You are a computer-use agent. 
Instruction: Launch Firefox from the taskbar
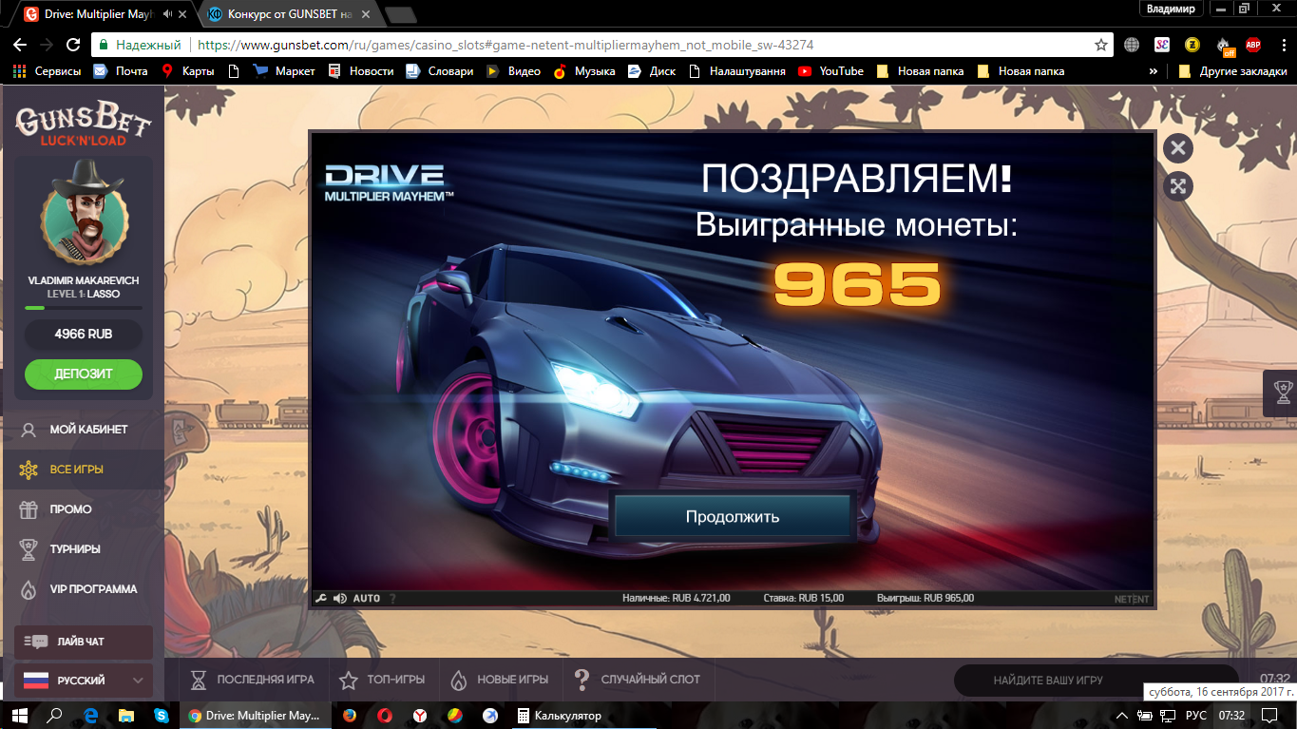(350, 715)
